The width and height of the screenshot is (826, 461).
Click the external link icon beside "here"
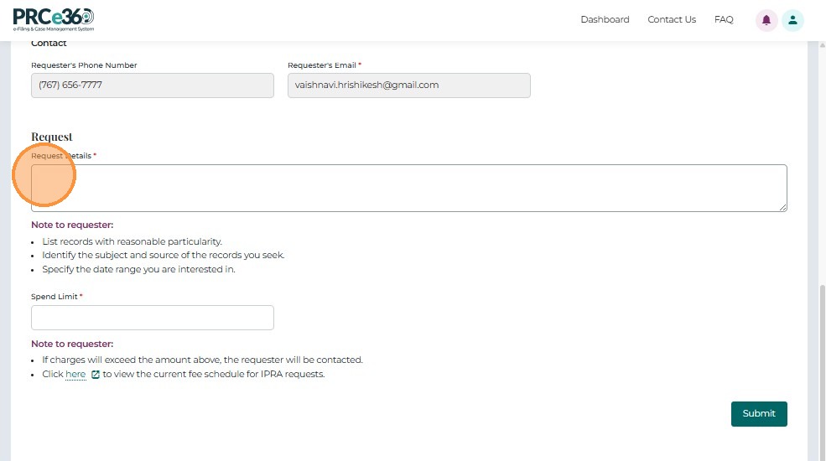(96, 375)
